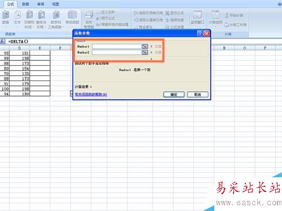This screenshot has width=282, height=211.
Task: Select the cell containing 94
Action: click(5, 94)
